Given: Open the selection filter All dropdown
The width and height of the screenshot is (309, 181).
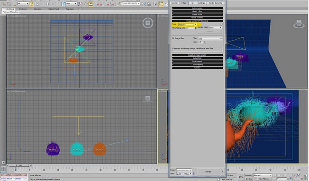Looking at the screenshot, I should point(23,3).
